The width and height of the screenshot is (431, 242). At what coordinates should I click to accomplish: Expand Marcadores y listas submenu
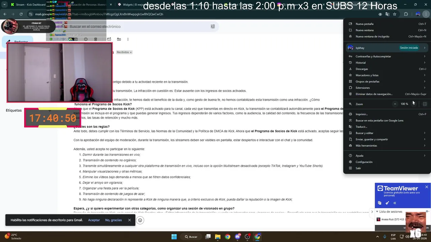coord(387,75)
